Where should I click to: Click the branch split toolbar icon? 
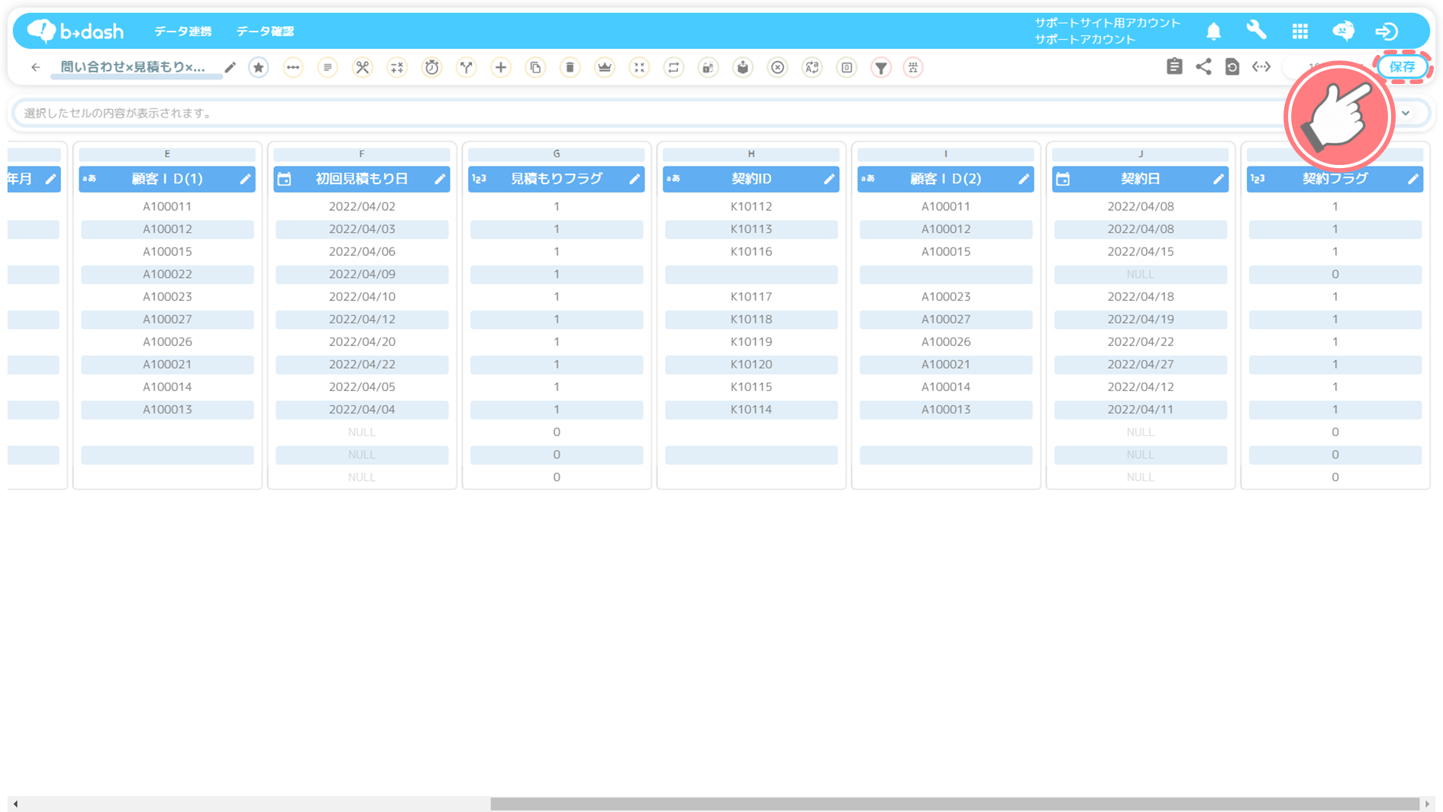pos(466,68)
